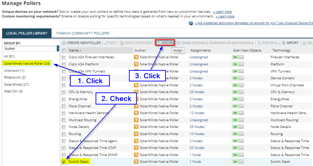The width and height of the screenshot is (313, 166).
Task: Click the Edit pencil icon in toolbar
Action: coord(106,43)
